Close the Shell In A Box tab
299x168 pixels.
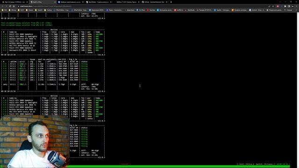pos(55,2)
